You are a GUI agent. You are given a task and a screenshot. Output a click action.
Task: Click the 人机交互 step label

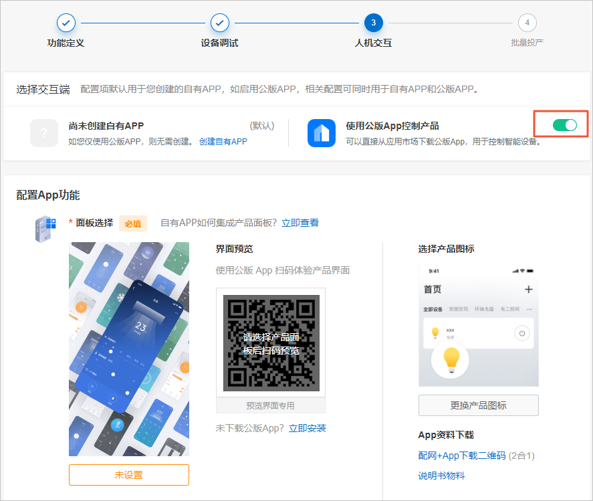[373, 43]
